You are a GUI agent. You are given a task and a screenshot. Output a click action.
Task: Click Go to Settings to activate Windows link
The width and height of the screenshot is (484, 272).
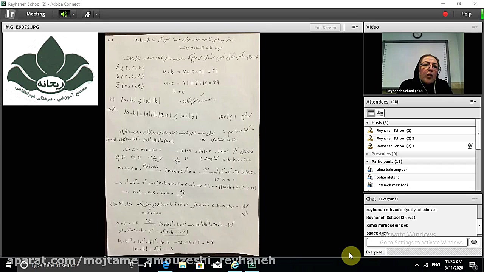click(x=416, y=242)
